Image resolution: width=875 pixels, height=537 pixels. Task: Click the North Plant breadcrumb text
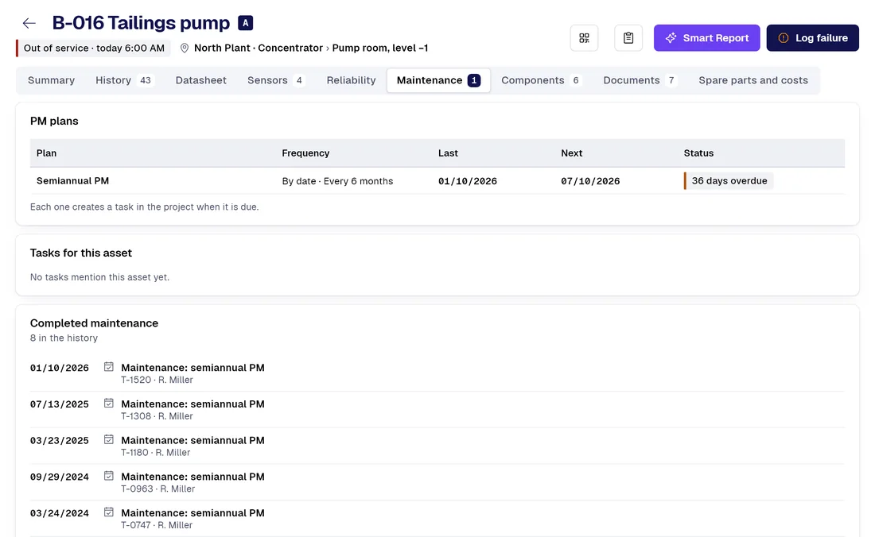click(222, 48)
